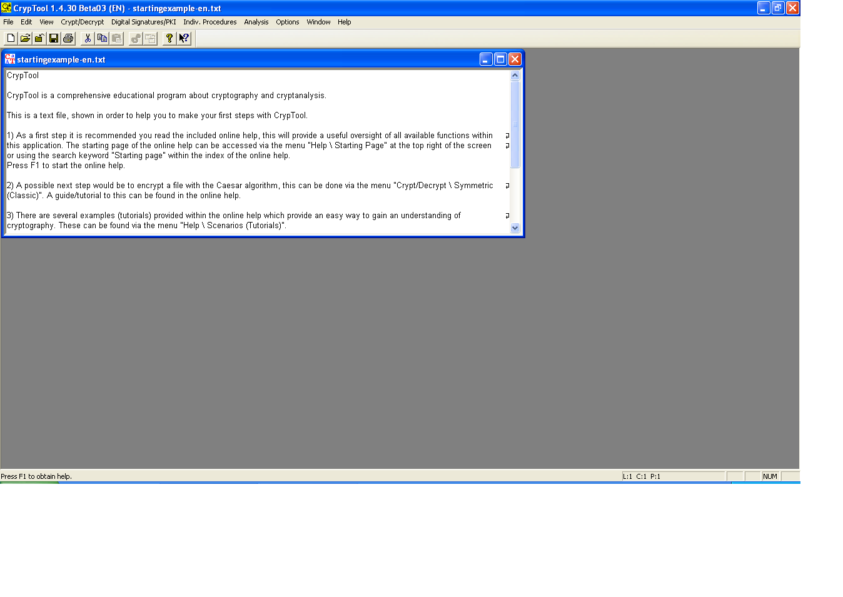Open the Help menu

[345, 22]
